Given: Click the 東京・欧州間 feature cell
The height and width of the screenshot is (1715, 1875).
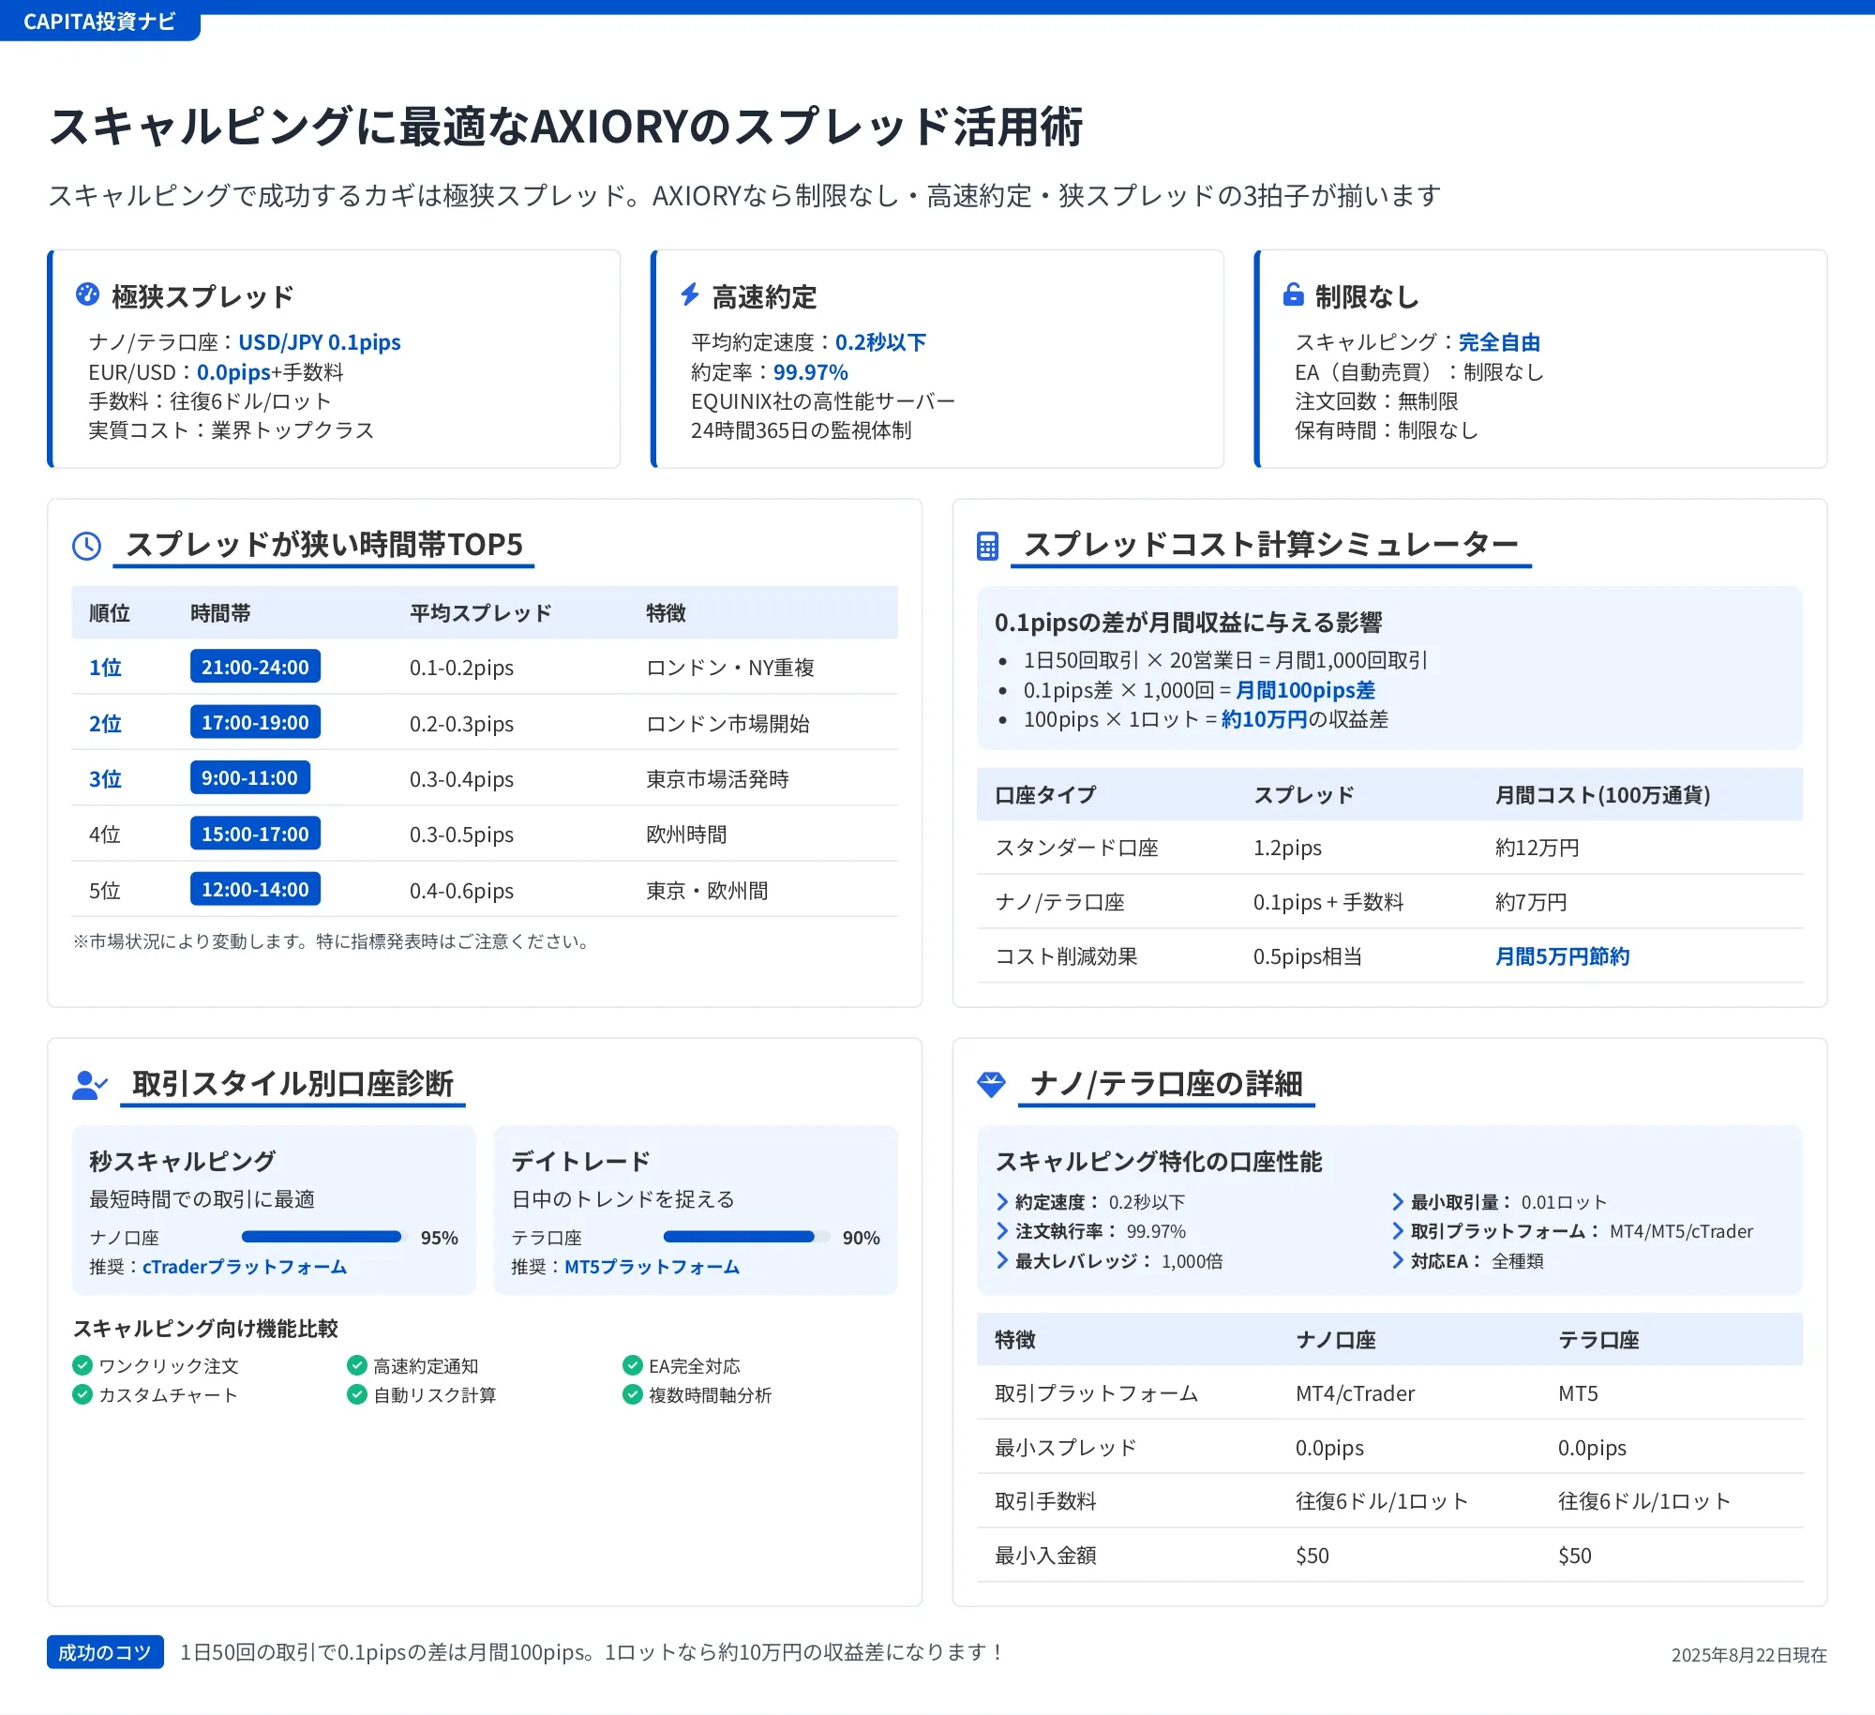Looking at the screenshot, I should pyautogui.click(x=708, y=891).
